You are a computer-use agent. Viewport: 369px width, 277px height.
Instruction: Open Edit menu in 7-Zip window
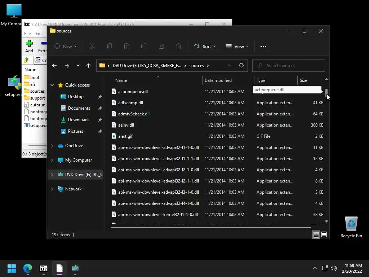pyautogui.click(x=39, y=34)
